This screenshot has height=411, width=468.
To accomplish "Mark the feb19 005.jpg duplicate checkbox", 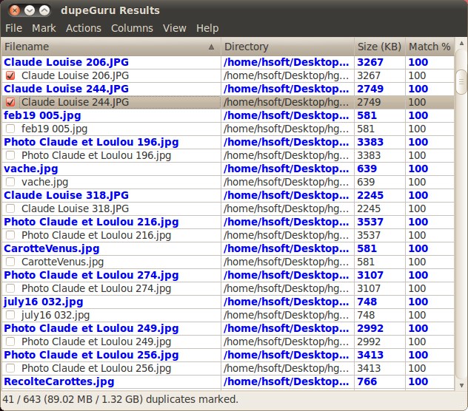I will point(10,129).
